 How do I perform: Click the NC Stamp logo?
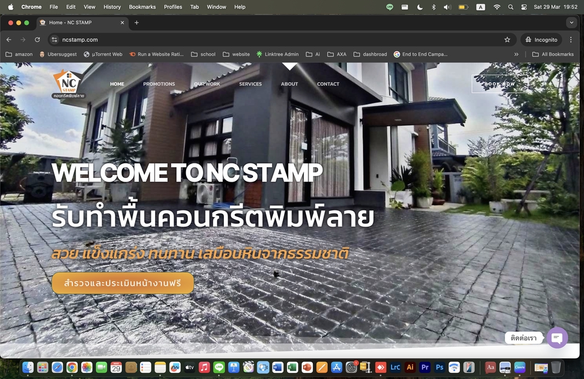(69, 84)
